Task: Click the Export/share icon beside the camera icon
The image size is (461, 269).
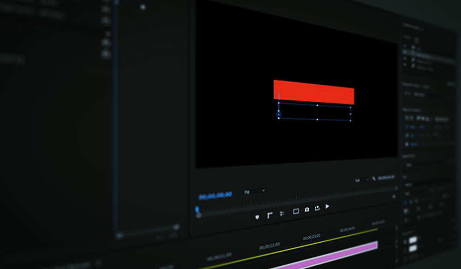Action: click(317, 208)
